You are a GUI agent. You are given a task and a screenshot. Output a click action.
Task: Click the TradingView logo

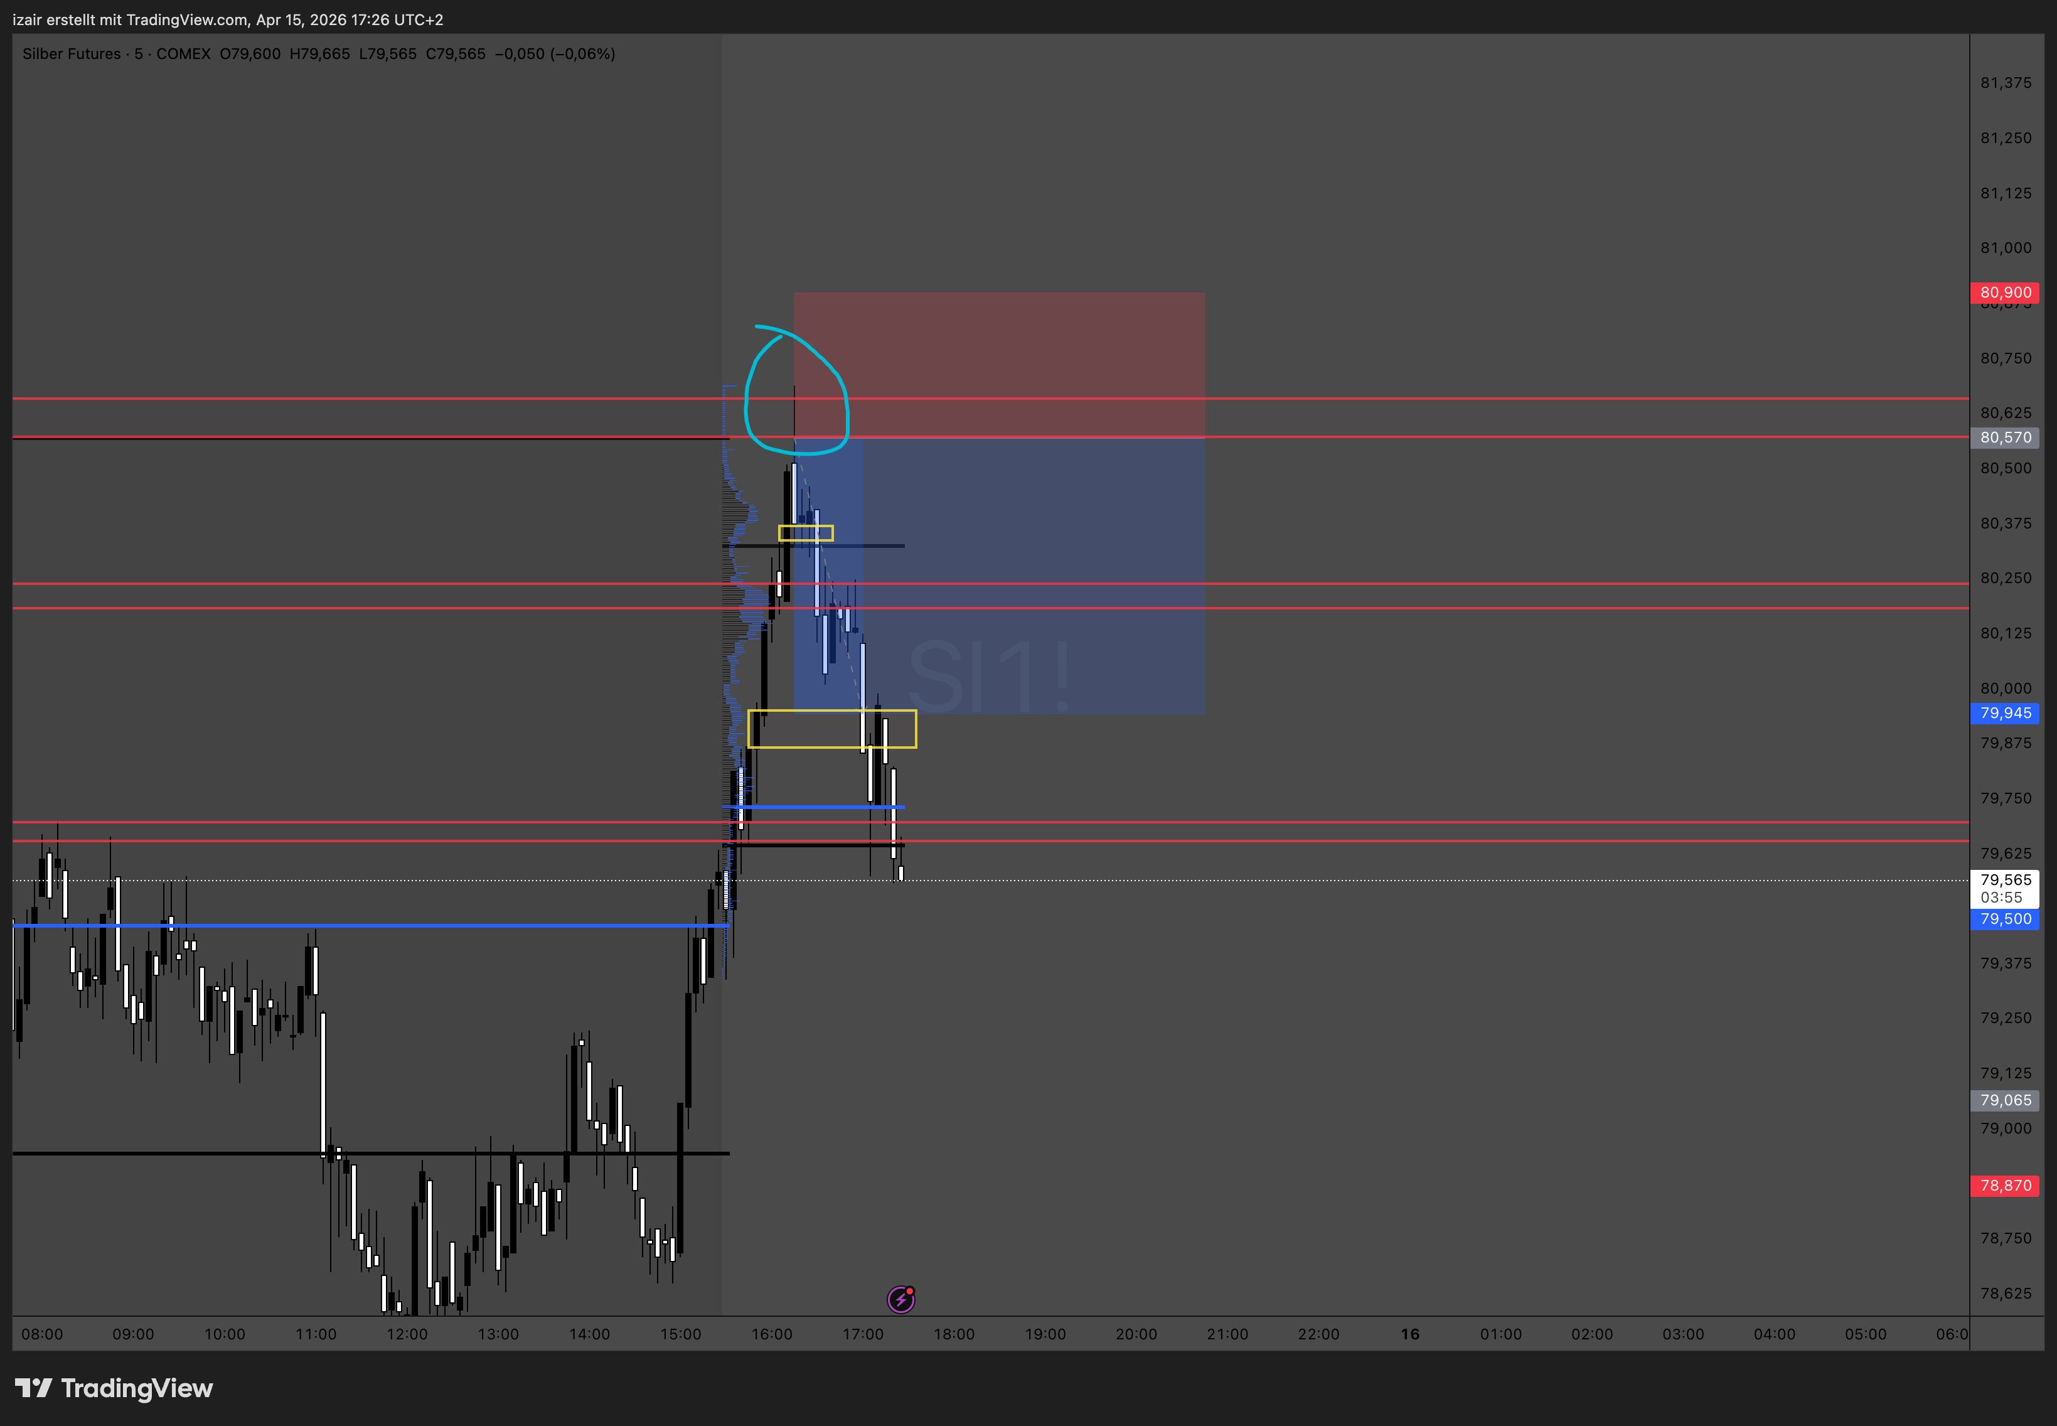pyautogui.click(x=114, y=1388)
